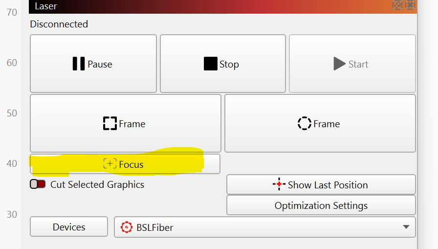Click the Disconnected status text
Viewport: 438px width, 249px height.
59,24
